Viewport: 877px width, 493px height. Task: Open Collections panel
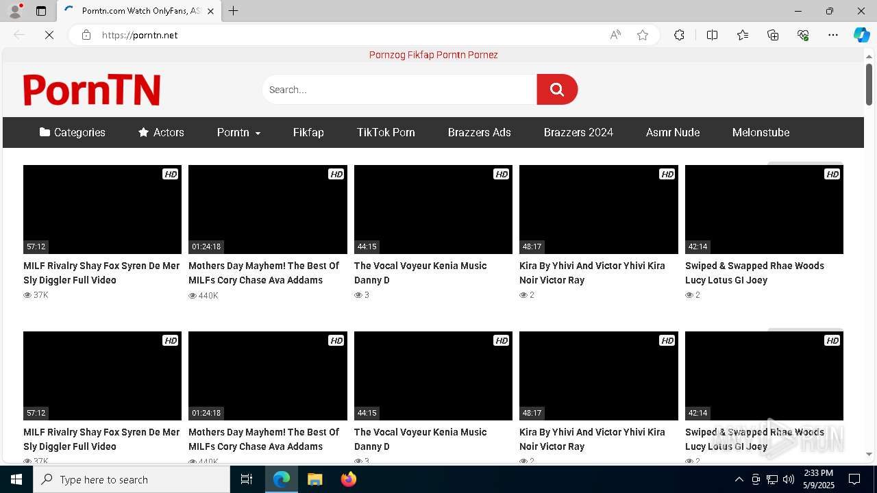pyautogui.click(x=773, y=35)
